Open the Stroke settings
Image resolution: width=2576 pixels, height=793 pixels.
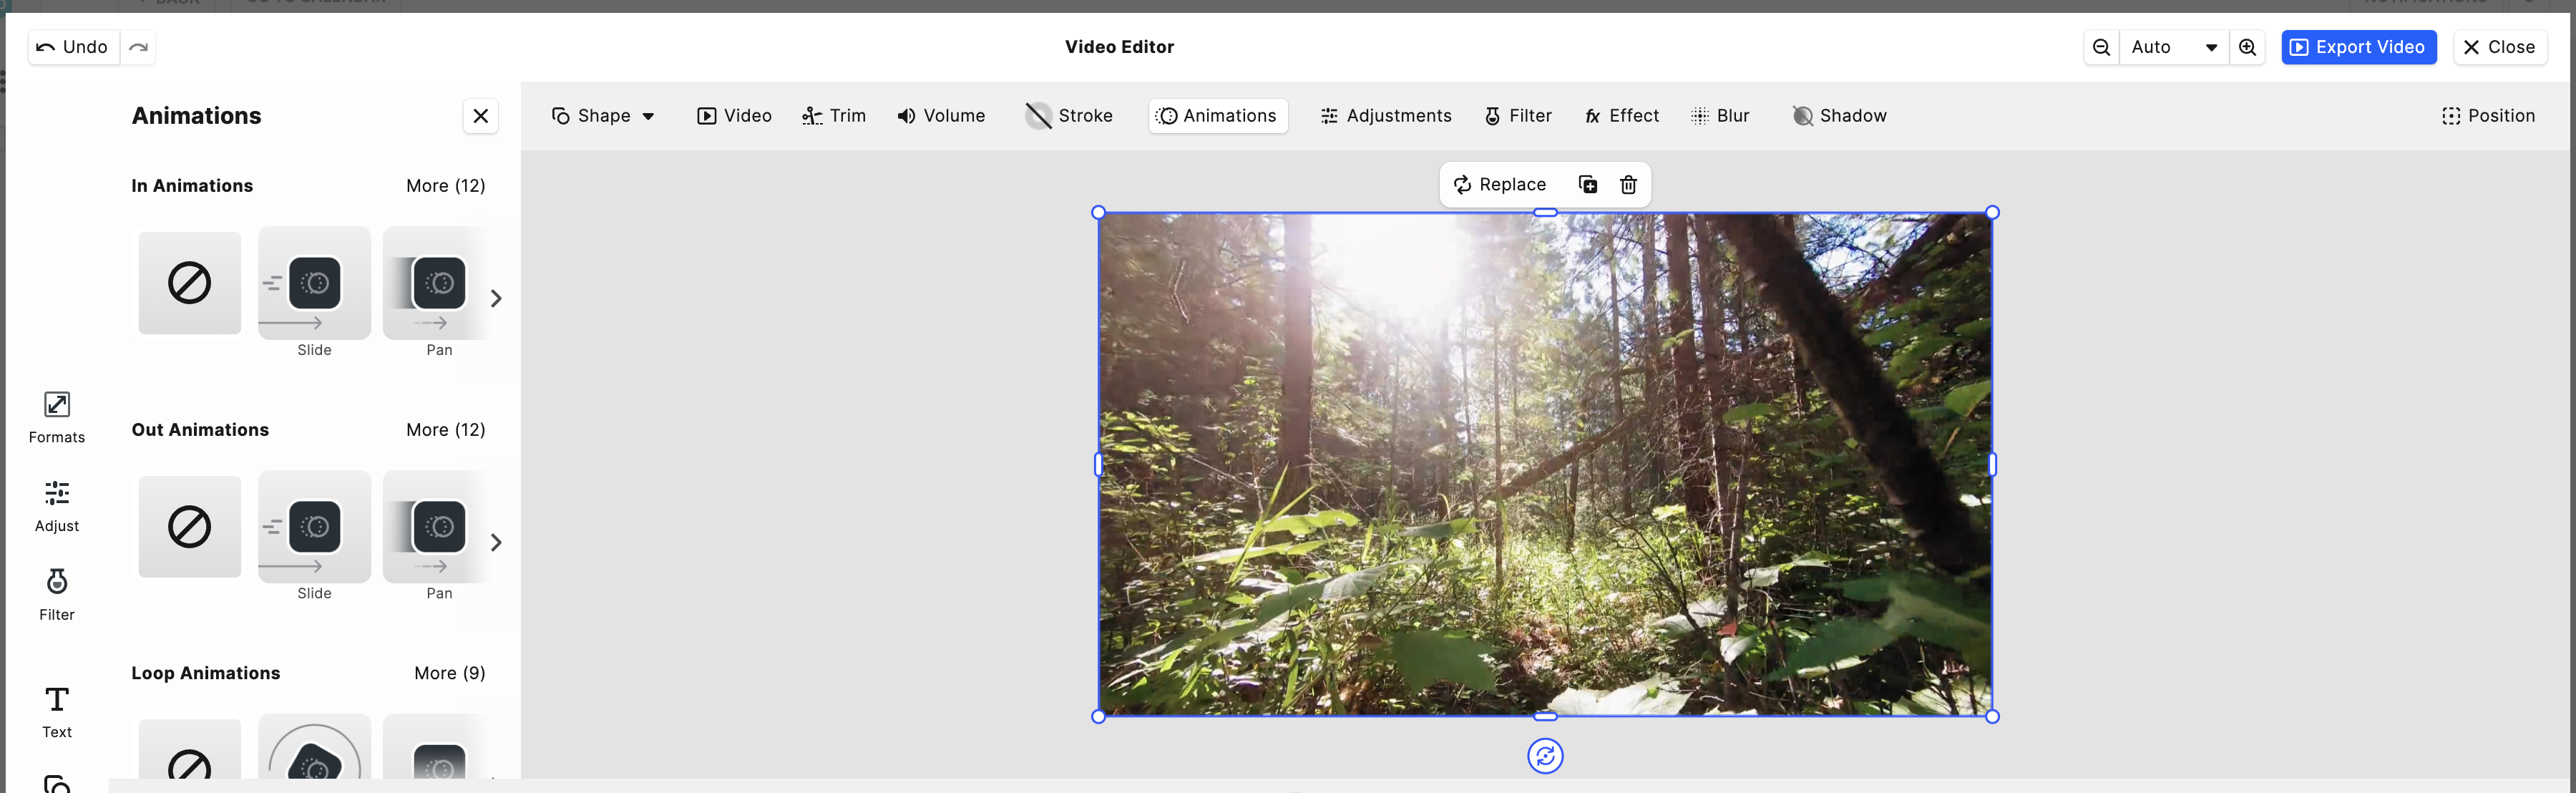(1070, 116)
